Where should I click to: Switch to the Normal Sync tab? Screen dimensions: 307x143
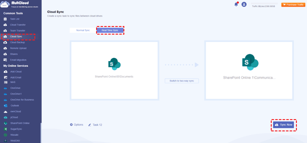(x=83, y=30)
